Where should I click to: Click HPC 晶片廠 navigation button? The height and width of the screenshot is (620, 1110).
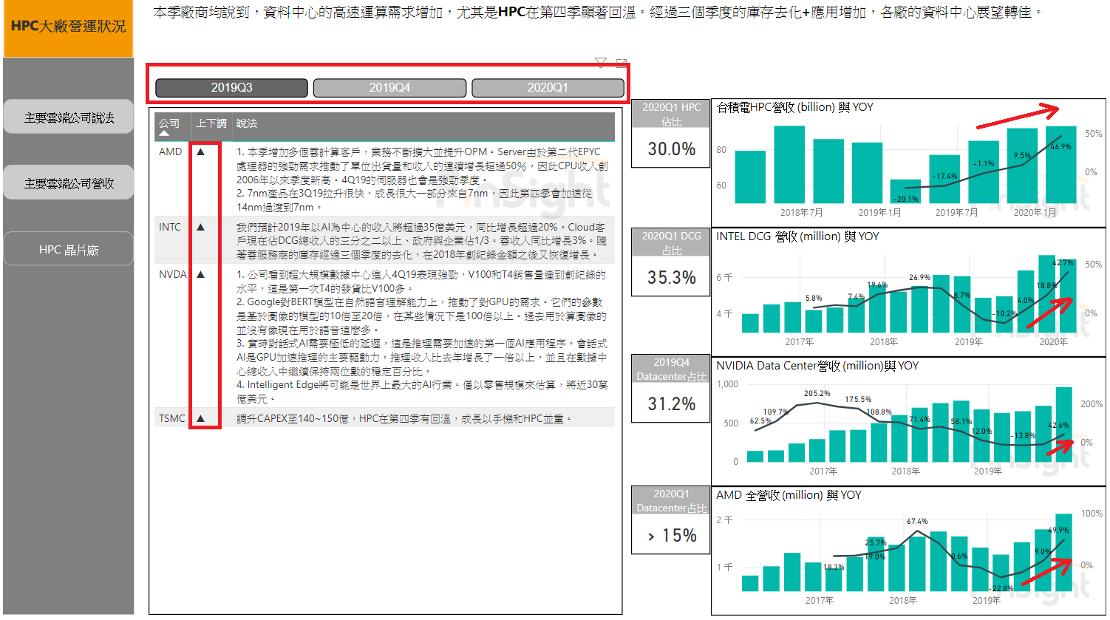click(69, 250)
